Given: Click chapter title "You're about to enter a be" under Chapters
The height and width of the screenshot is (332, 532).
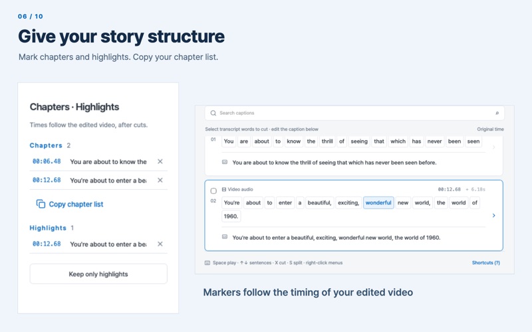Looking at the screenshot, I should pyautogui.click(x=108, y=181).
